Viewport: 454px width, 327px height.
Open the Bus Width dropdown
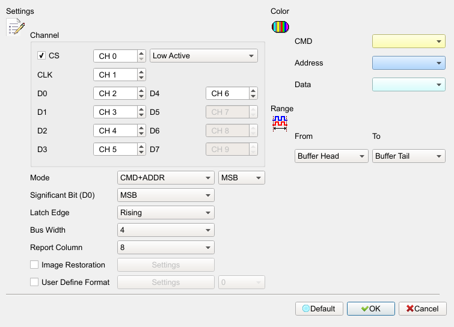coord(165,230)
